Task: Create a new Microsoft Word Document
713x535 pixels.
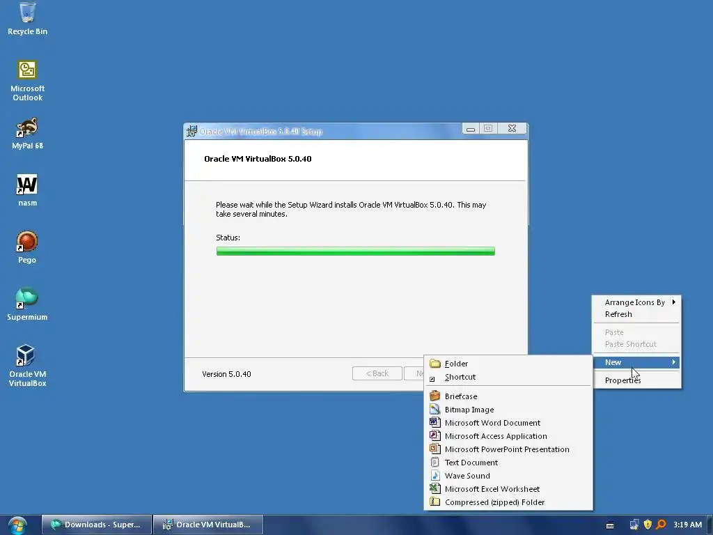Action: coord(508,422)
